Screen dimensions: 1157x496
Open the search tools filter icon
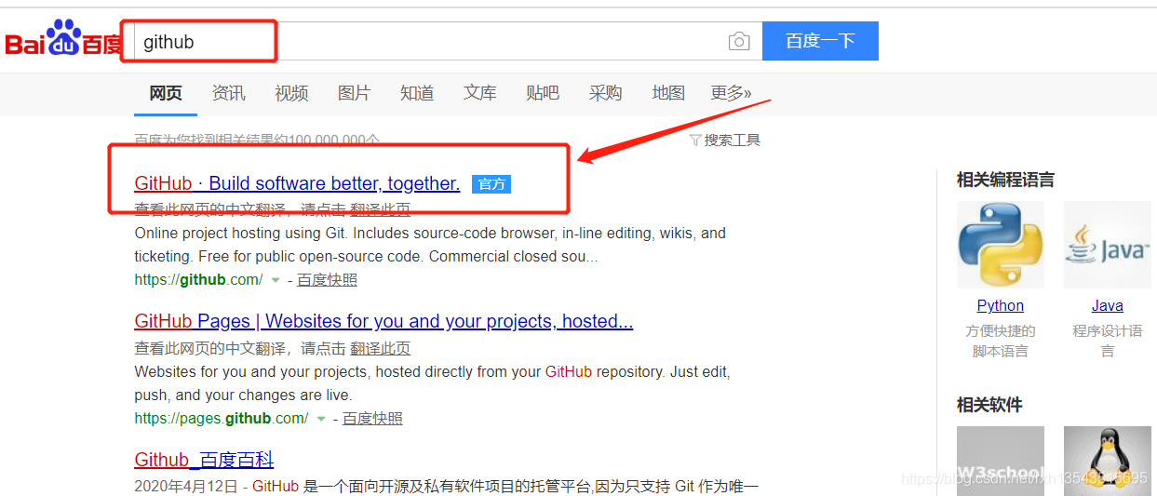[x=695, y=141]
